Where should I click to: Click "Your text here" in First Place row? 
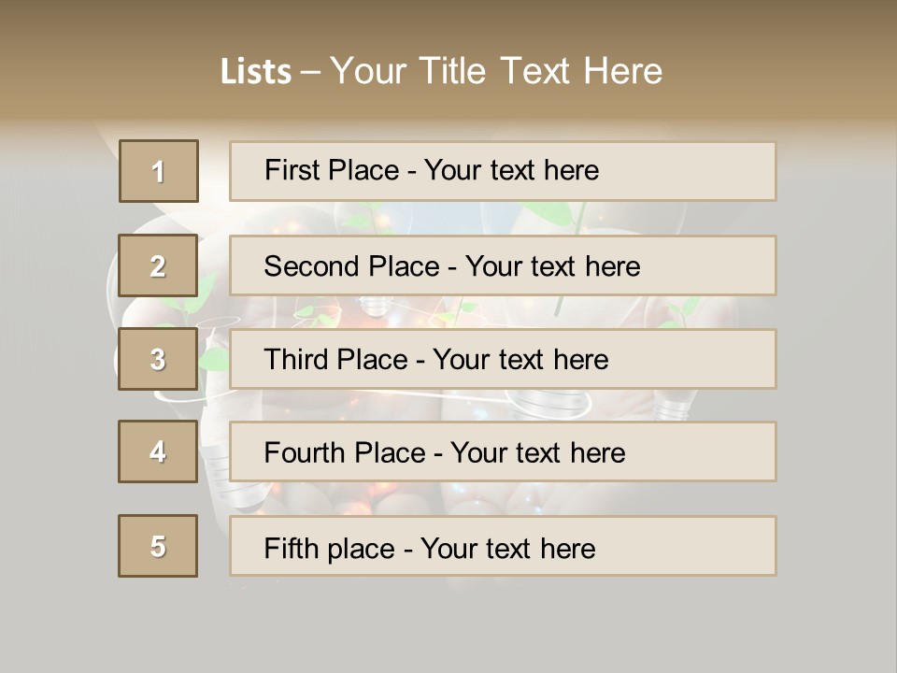(x=512, y=170)
